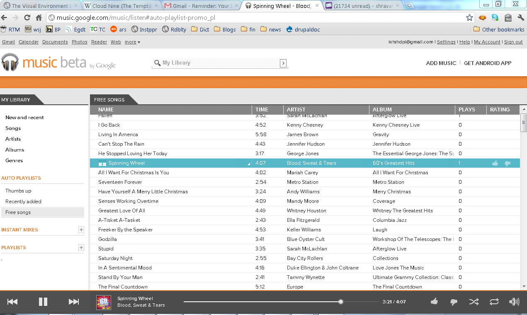Reload the page with refresh icon
This screenshot has height=315, width=527.
pos(27,18)
